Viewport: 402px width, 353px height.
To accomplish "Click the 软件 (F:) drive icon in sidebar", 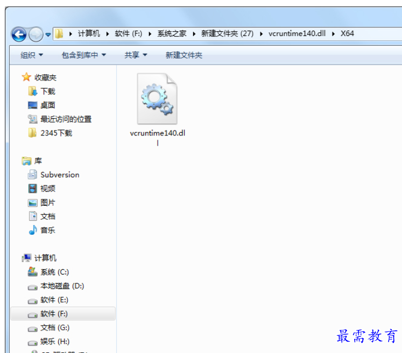I will 33,315.
